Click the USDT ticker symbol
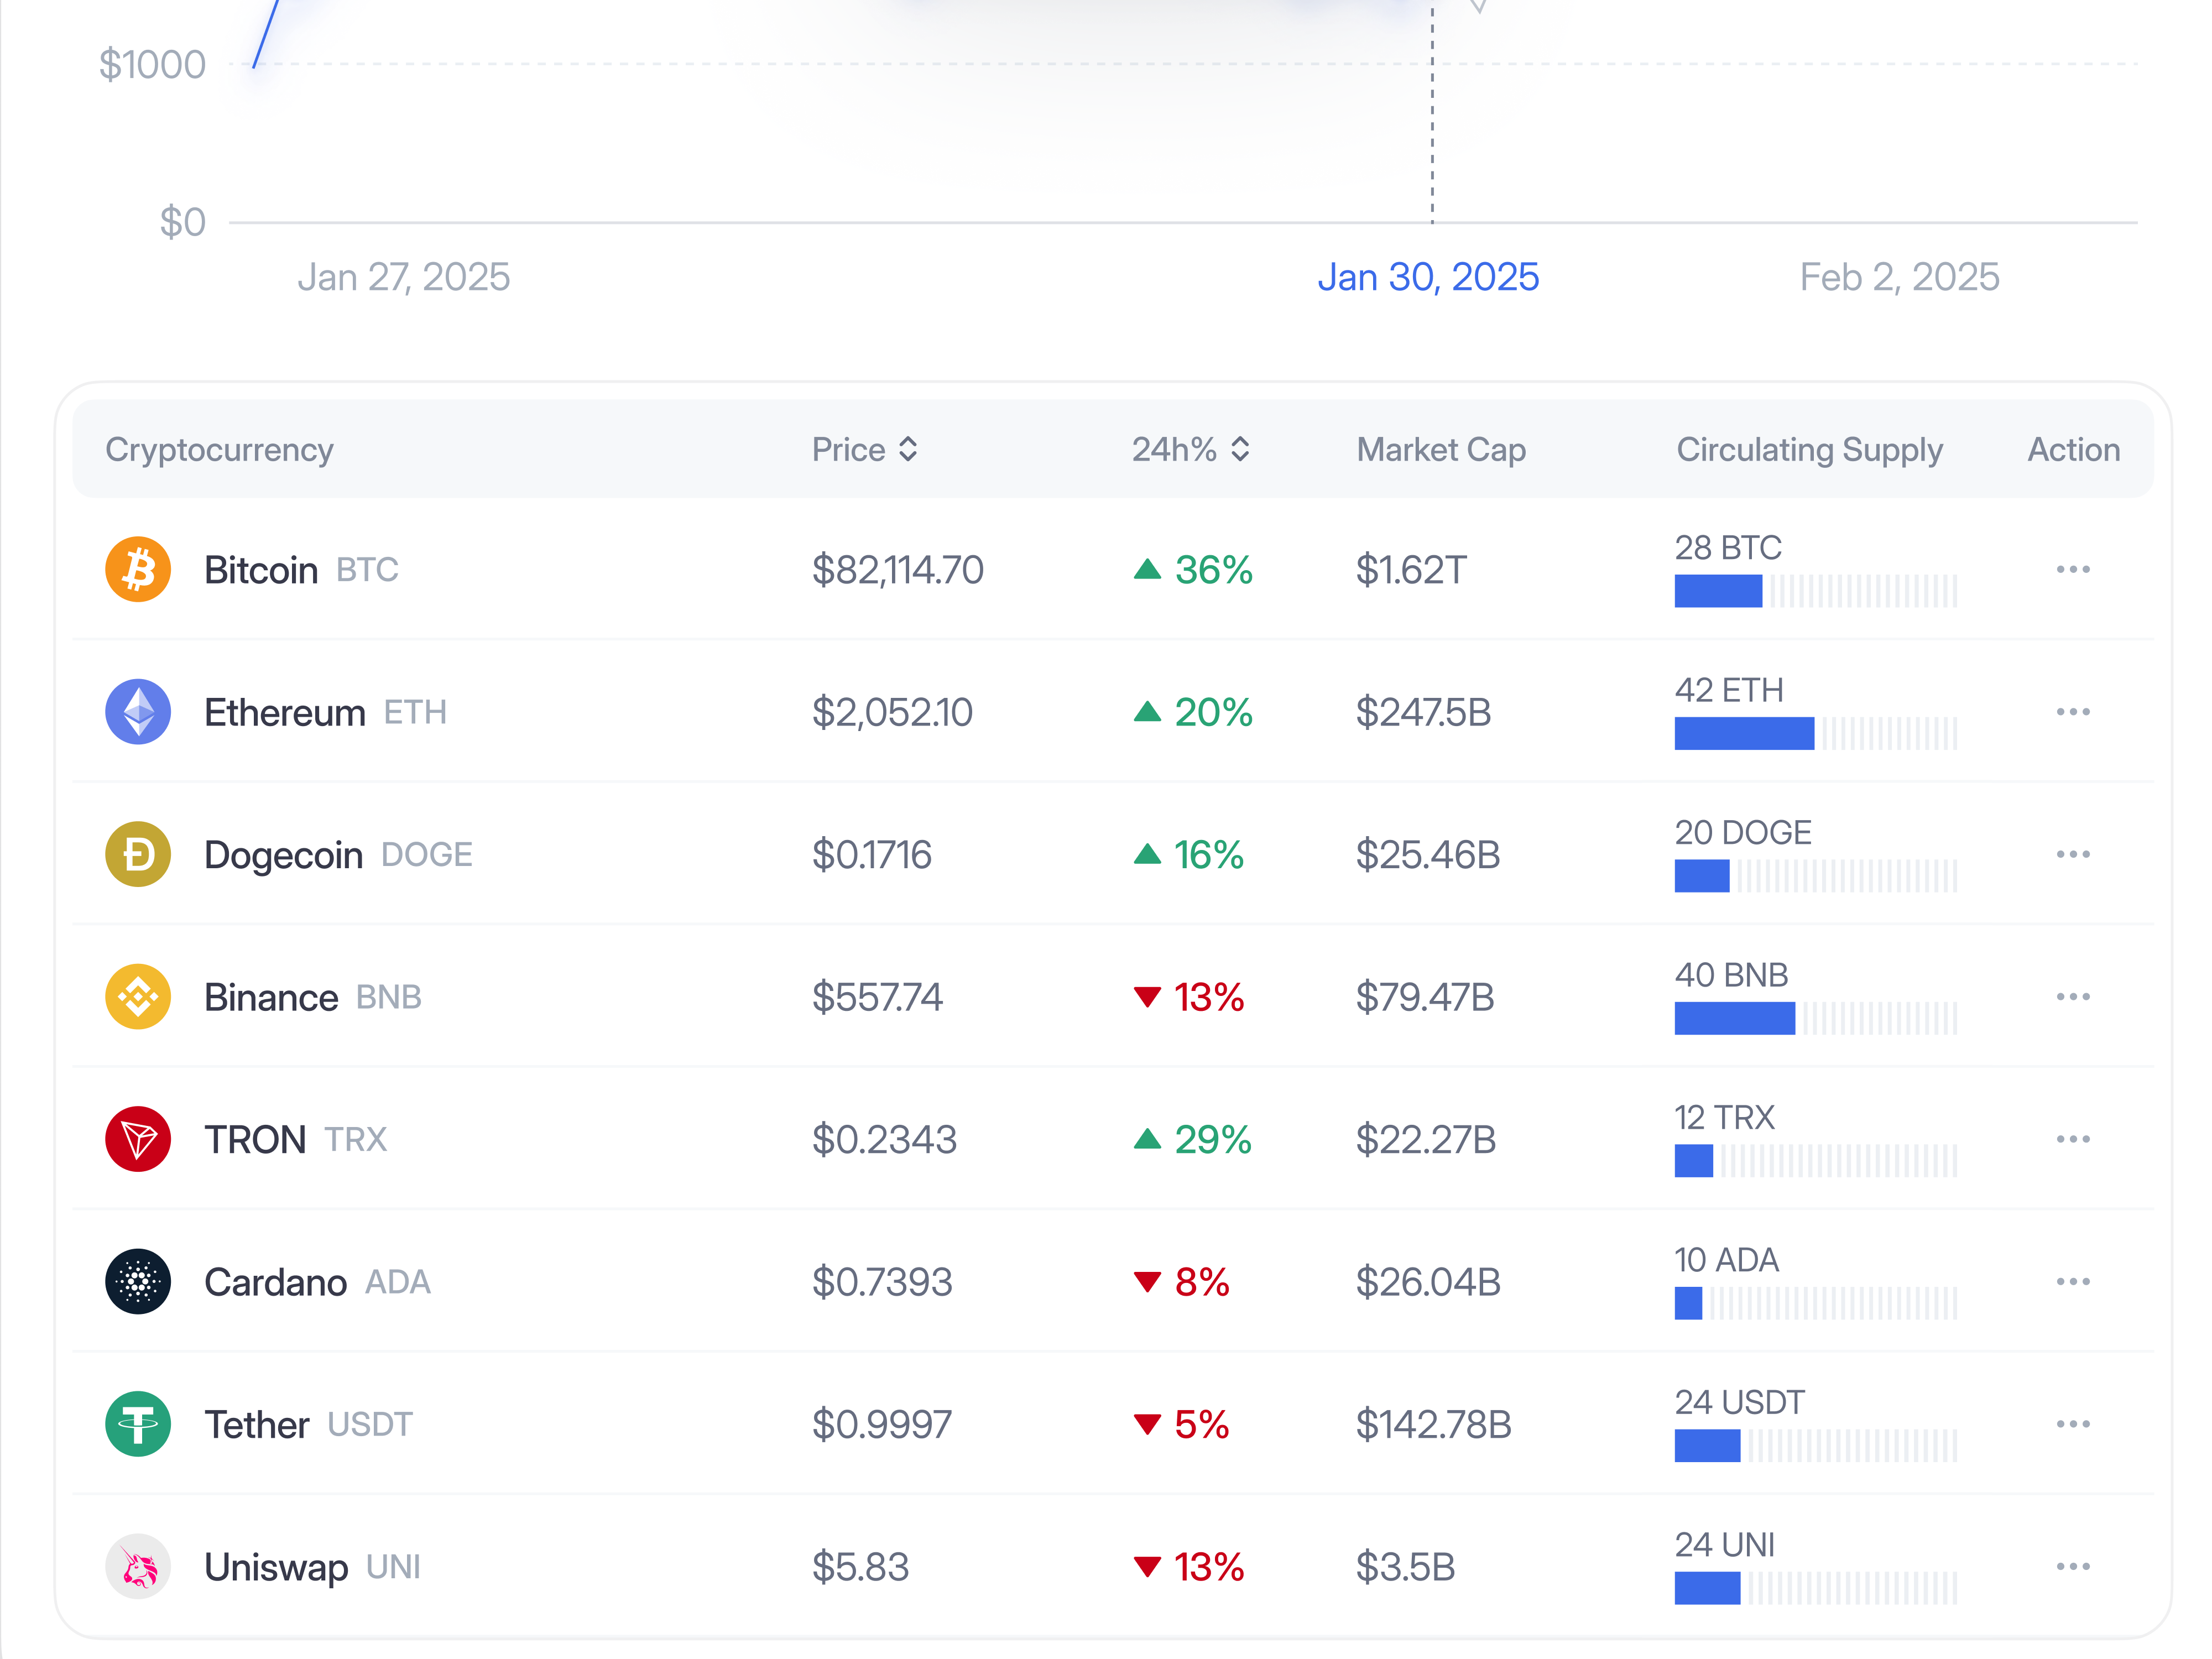 [x=370, y=1425]
